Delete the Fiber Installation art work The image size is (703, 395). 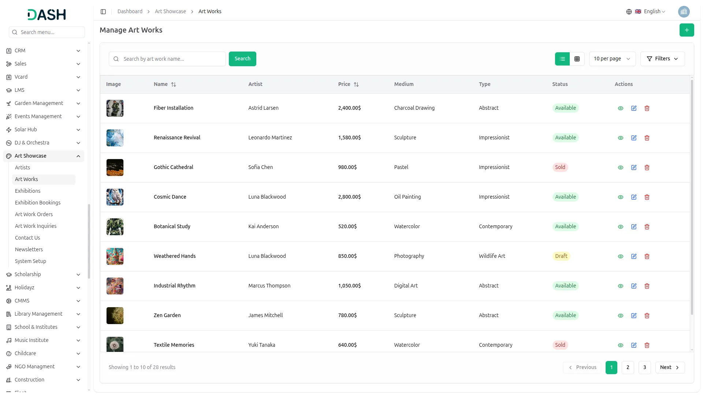coord(647,108)
